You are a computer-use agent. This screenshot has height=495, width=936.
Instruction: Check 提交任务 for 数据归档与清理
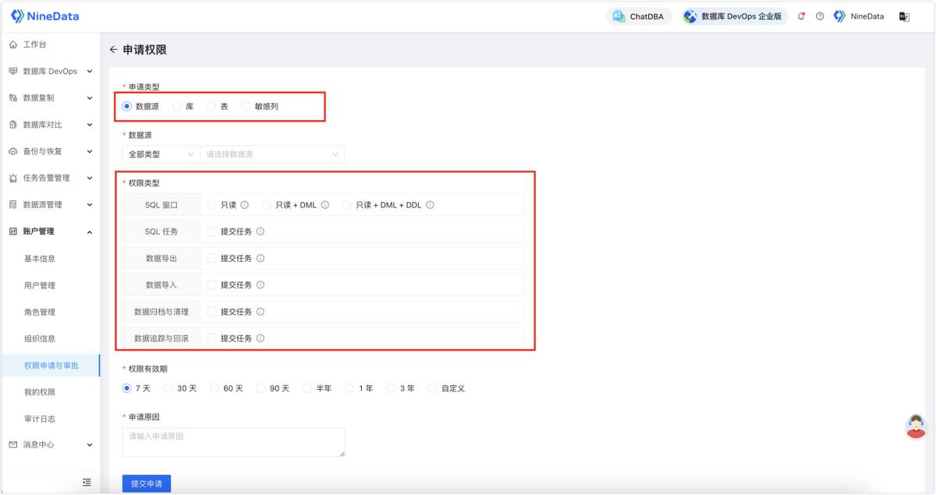click(x=212, y=312)
